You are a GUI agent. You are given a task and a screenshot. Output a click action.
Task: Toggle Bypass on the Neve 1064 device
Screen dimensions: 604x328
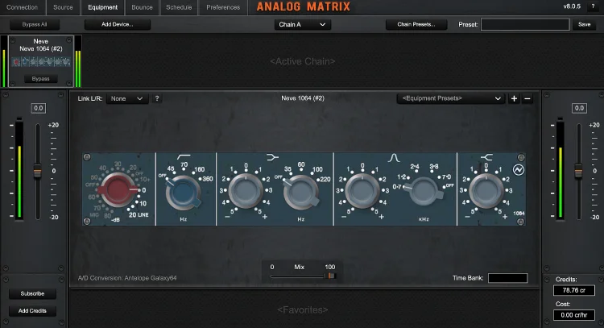pos(39,79)
